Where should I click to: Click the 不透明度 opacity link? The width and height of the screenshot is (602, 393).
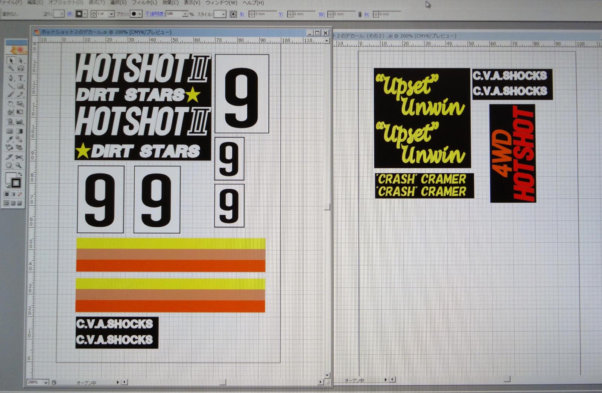tap(155, 14)
